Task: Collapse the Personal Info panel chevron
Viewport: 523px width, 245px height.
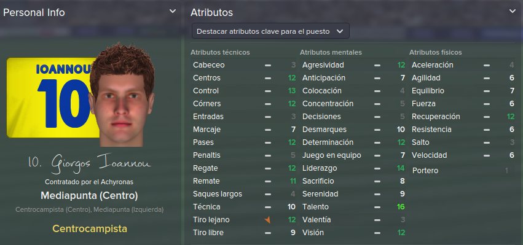Action: pos(173,11)
